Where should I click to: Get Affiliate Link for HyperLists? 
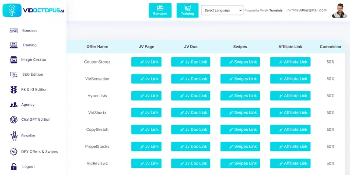pos(290,96)
